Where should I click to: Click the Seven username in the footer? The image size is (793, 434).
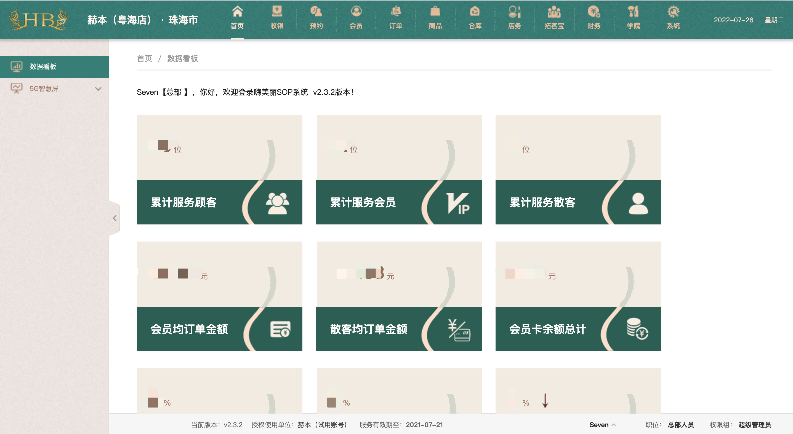[x=599, y=425]
